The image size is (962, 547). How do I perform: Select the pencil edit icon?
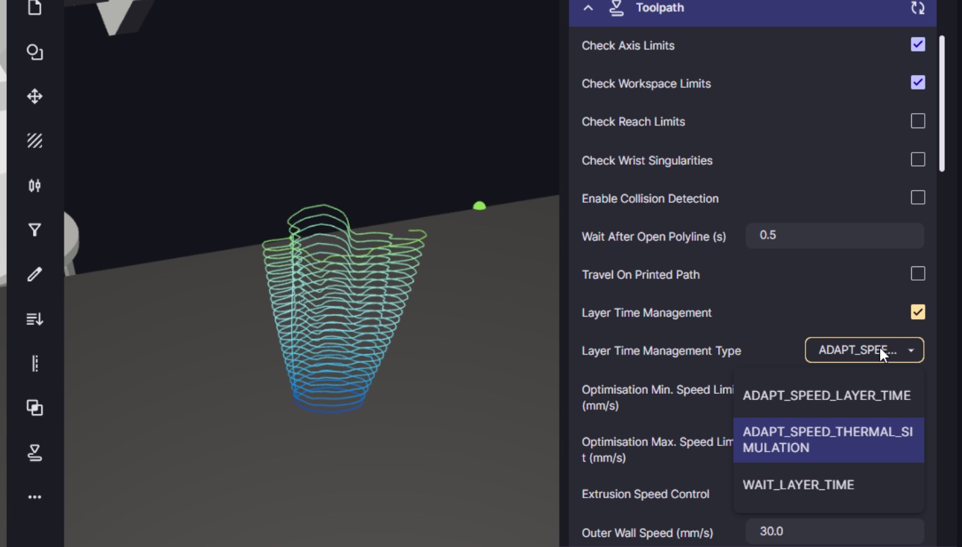[x=35, y=275]
